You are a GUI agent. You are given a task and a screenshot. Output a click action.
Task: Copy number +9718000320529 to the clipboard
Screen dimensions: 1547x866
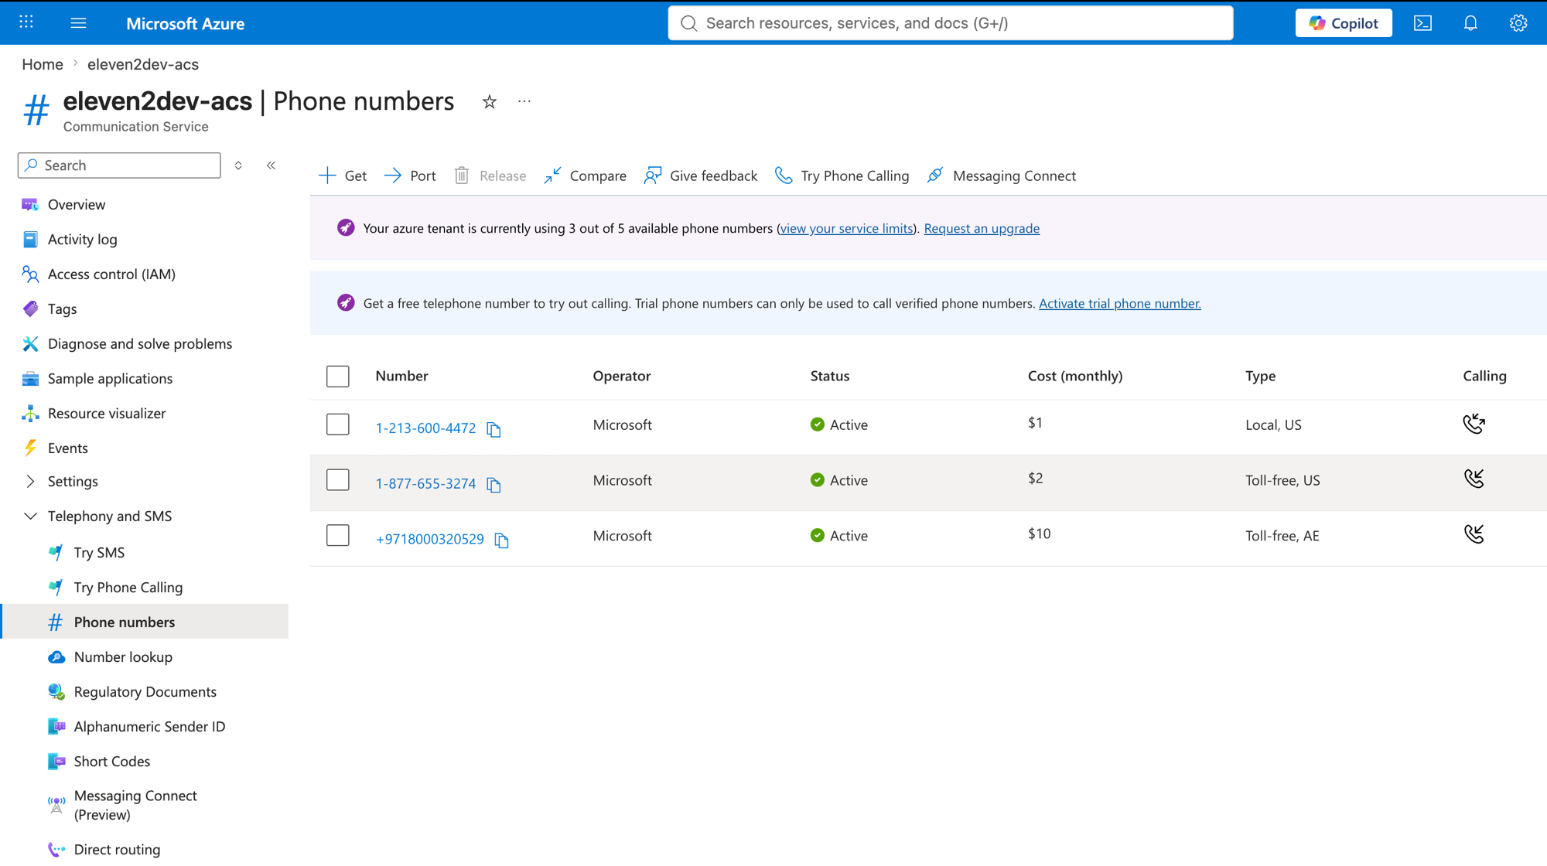[501, 540]
